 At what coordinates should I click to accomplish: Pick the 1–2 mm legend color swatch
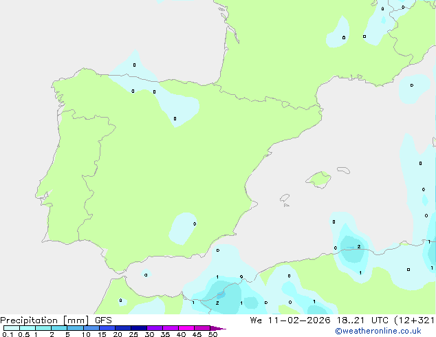pos(43,328)
